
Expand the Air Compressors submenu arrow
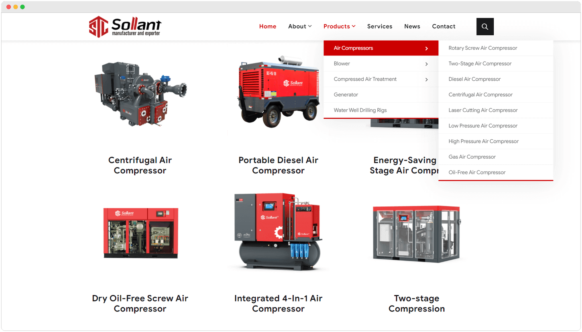(426, 49)
